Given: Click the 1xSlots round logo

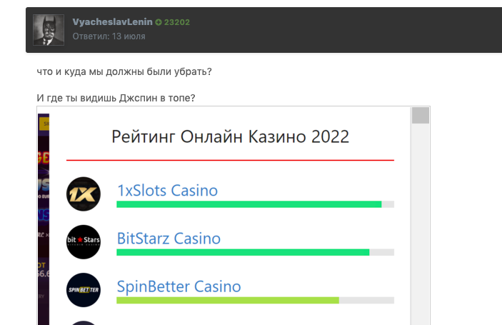Looking at the screenshot, I should 83,194.
